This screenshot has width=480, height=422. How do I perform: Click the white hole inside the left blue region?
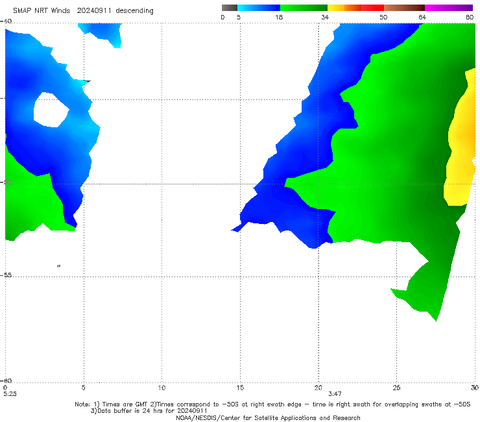pos(51,110)
